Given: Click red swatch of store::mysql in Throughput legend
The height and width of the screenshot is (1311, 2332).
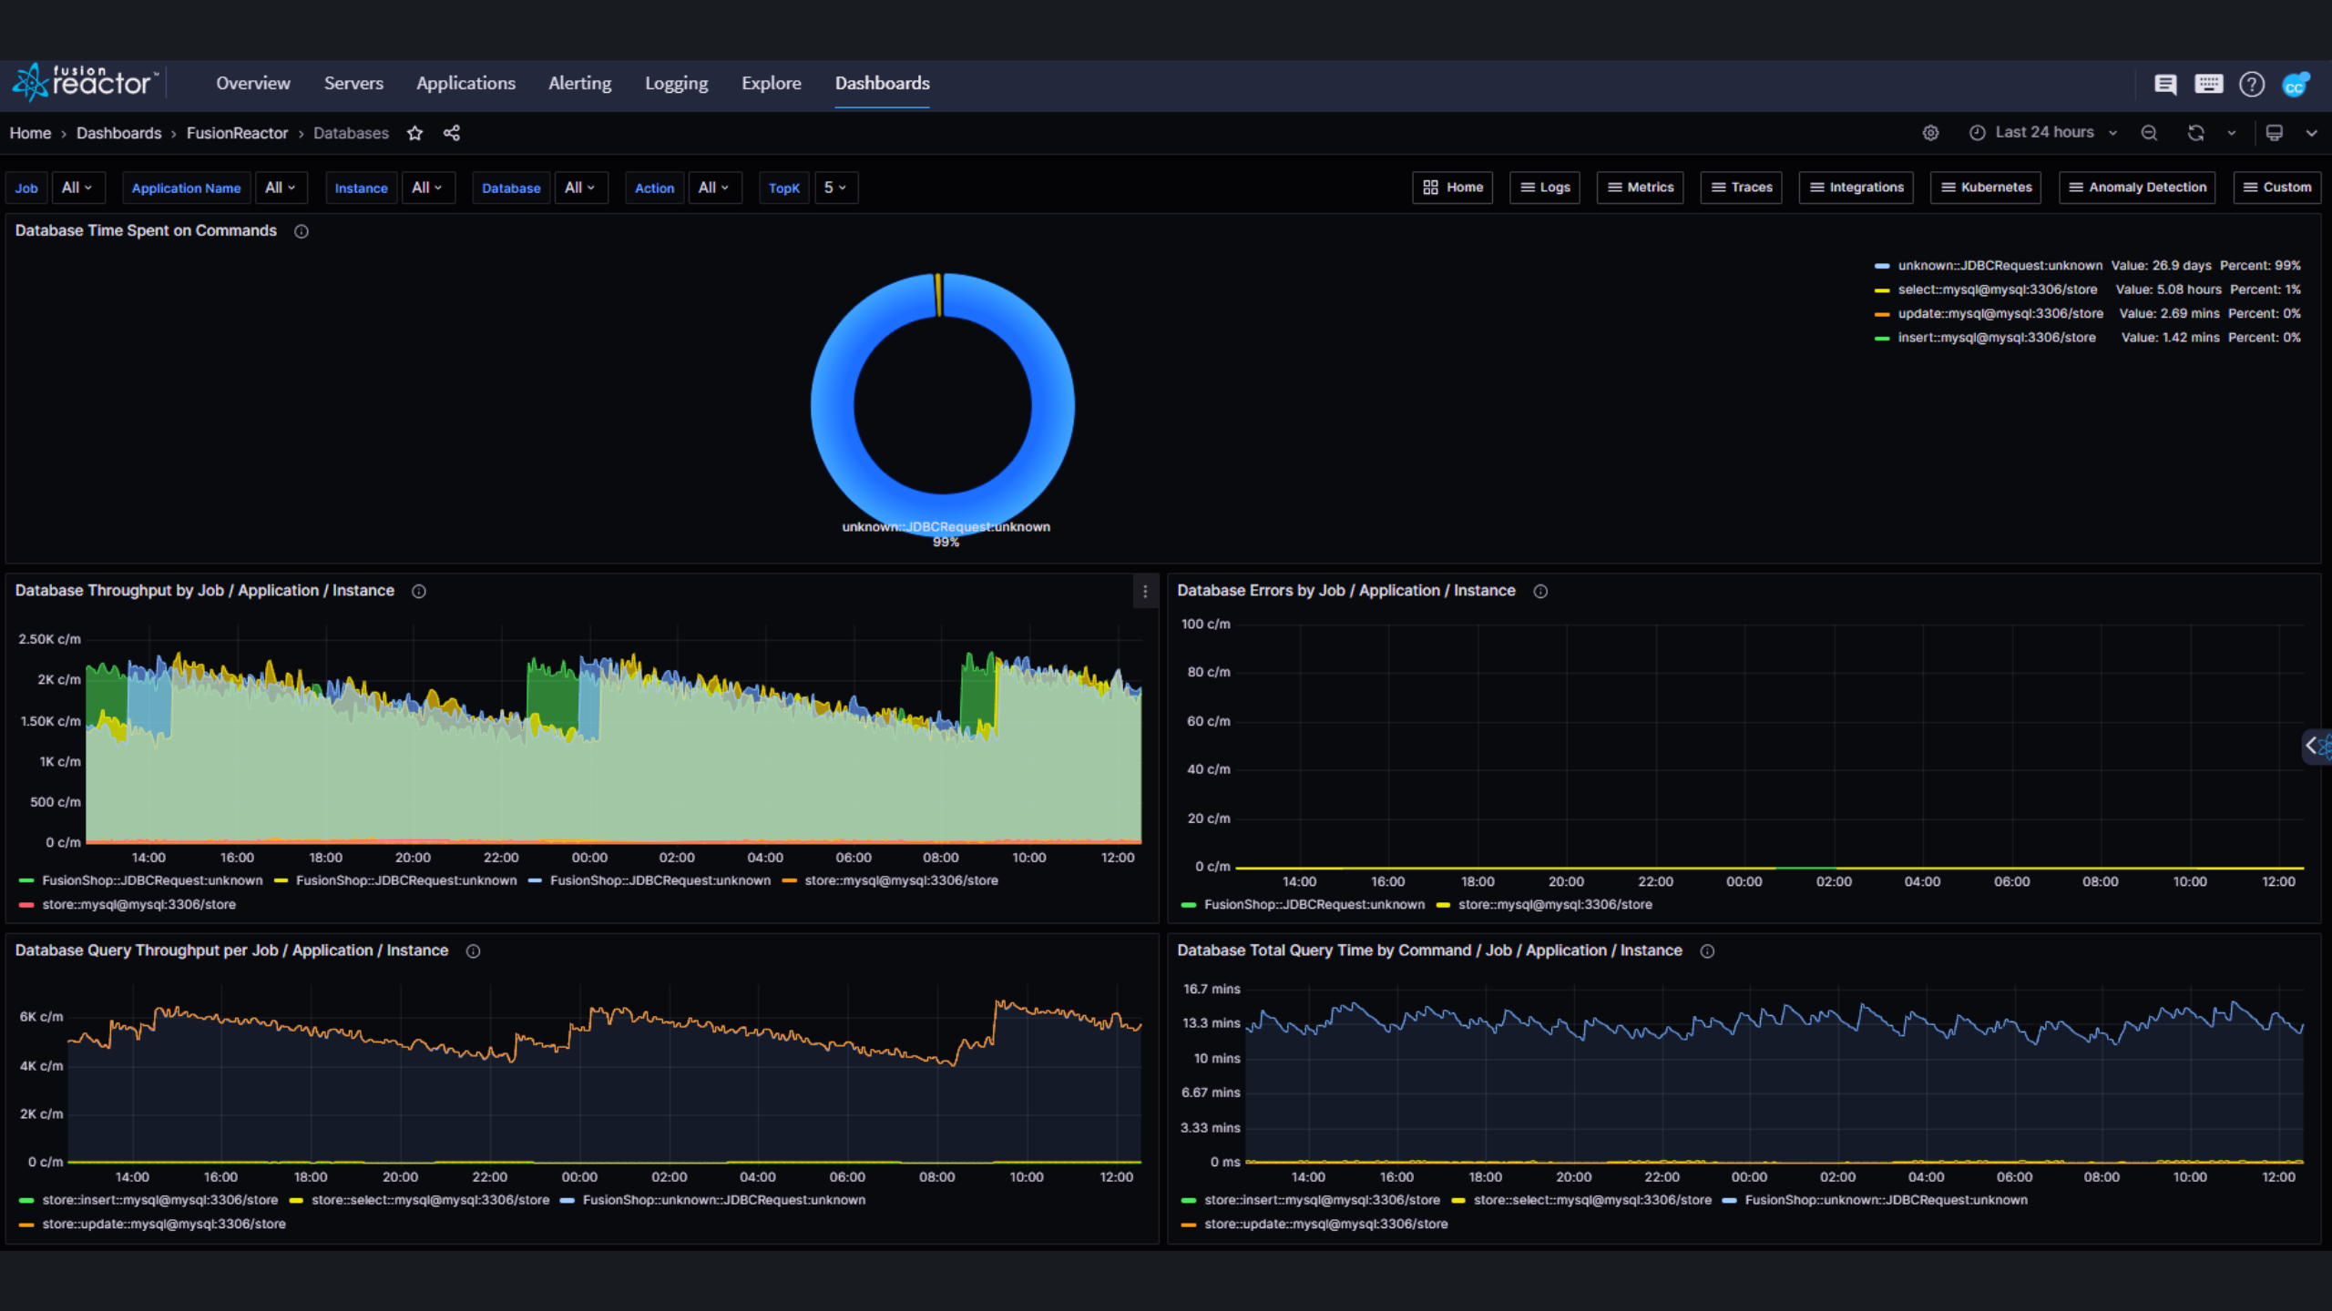Looking at the screenshot, I should click(x=26, y=905).
